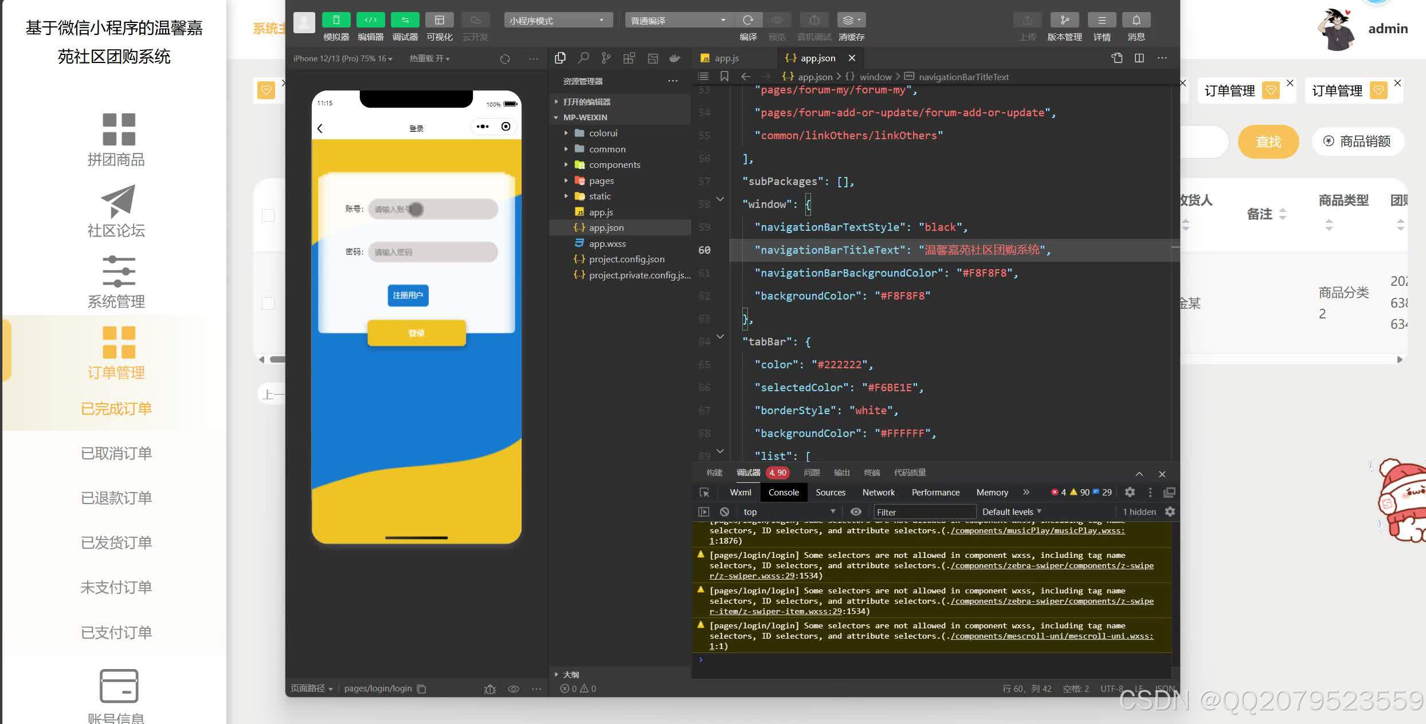The image size is (1426, 724).
Task: Open the 小程序模式 mode dropdown
Action: [x=557, y=21]
